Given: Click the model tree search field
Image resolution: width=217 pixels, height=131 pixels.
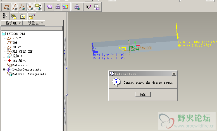Looking at the screenshot, I should point(32,29).
